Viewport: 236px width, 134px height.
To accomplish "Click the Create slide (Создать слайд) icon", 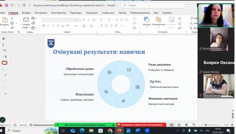I will coord(26,20).
